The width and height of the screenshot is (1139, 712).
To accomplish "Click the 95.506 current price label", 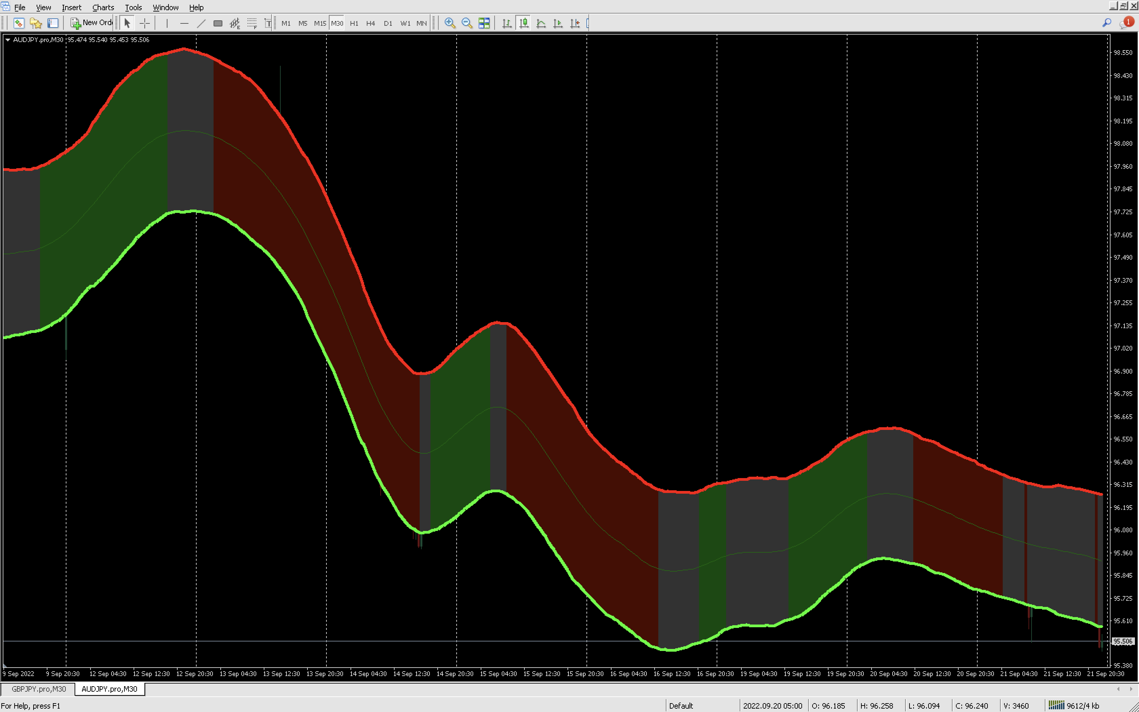I will tap(1122, 641).
